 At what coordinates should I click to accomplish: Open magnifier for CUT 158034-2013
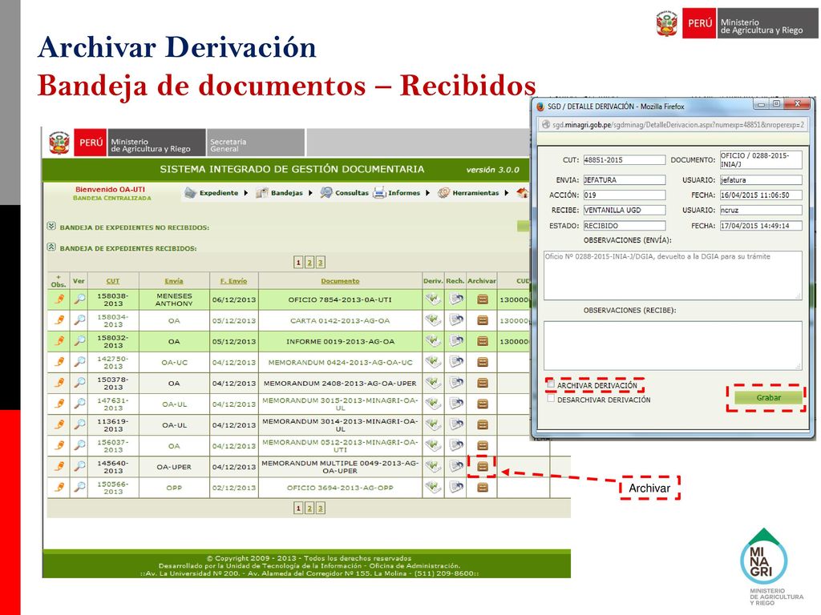click(79, 320)
